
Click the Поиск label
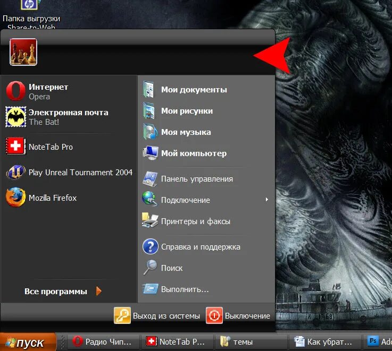tap(172, 268)
